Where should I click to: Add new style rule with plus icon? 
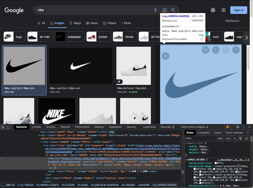235,139
